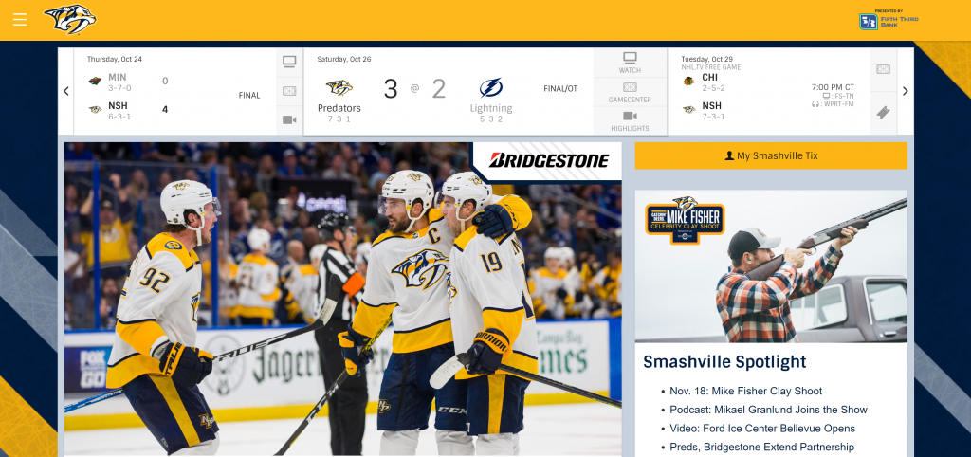Open the hamburger menu
This screenshot has height=457, width=971.
point(20,20)
